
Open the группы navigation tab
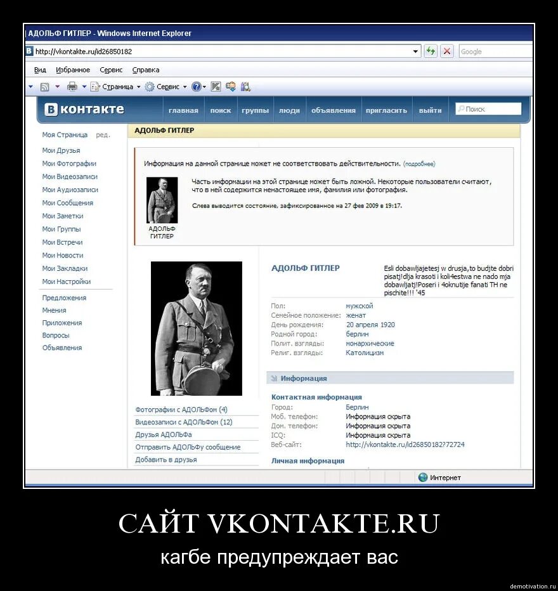[255, 110]
